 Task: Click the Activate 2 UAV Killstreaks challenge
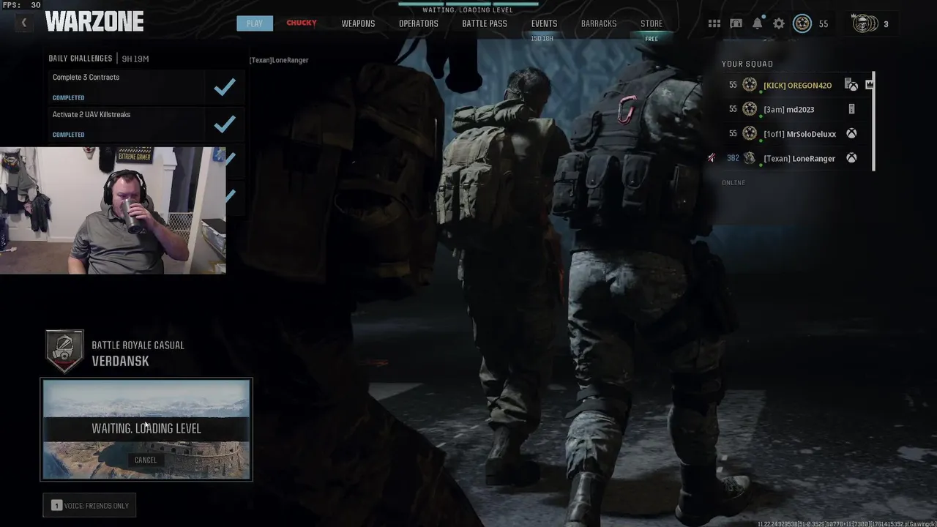146,124
